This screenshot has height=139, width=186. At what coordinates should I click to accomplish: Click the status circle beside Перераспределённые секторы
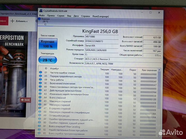pyautogui.click(x=40, y=76)
